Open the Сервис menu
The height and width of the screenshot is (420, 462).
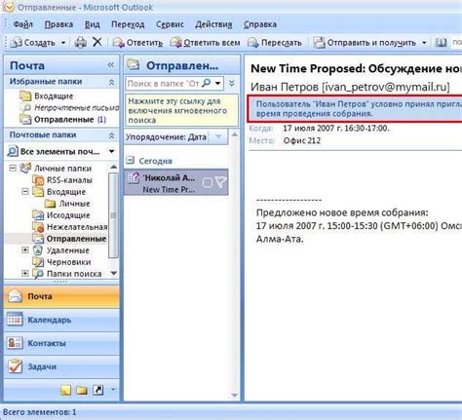coord(170,24)
